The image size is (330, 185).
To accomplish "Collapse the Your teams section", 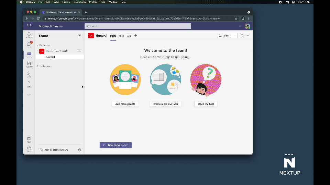I will pyautogui.click(x=38, y=45).
